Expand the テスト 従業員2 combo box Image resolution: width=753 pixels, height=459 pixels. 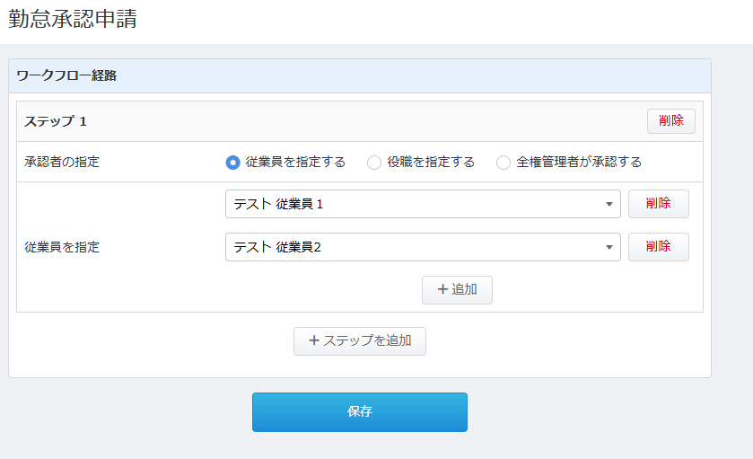(422, 247)
